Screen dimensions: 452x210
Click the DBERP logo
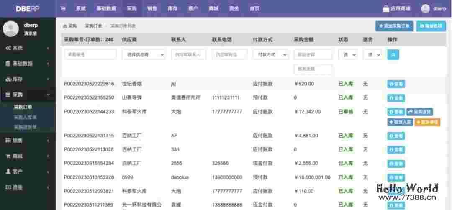[x=28, y=9]
